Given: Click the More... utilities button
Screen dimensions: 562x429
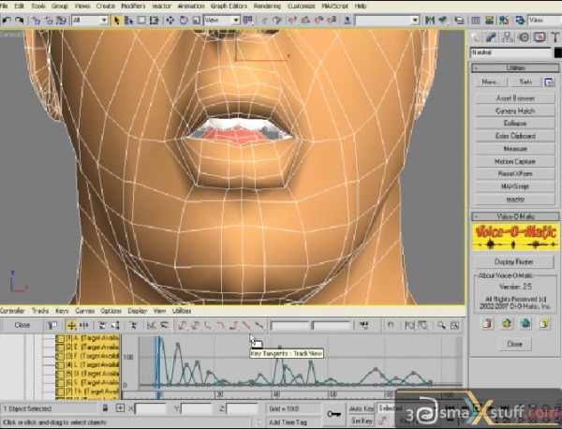Looking at the screenshot, I should (491, 82).
